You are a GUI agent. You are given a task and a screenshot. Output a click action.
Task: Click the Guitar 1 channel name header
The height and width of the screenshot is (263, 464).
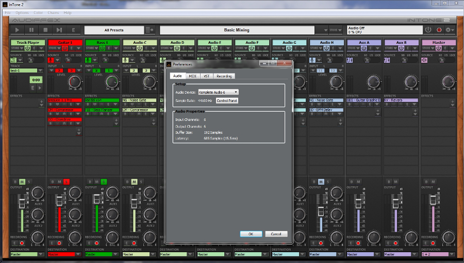pos(65,42)
